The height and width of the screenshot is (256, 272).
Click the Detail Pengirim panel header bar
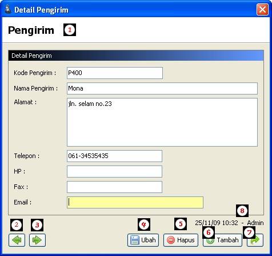click(136, 56)
